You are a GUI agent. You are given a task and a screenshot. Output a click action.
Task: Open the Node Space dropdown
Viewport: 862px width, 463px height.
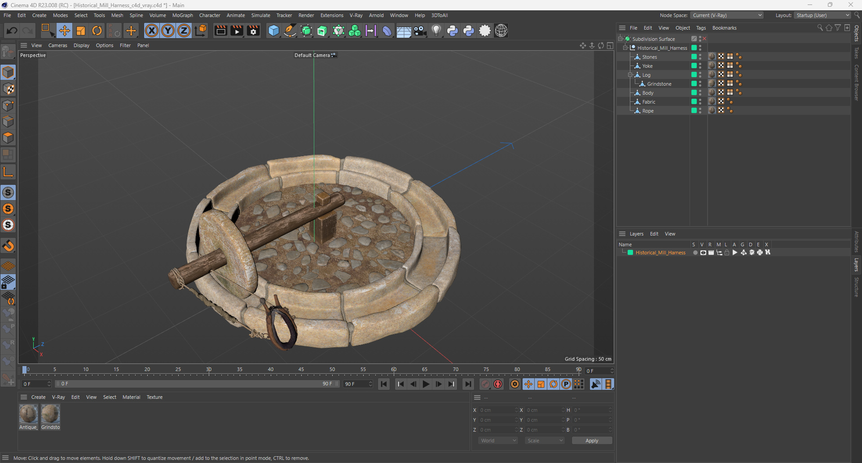(x=727, y=15)
